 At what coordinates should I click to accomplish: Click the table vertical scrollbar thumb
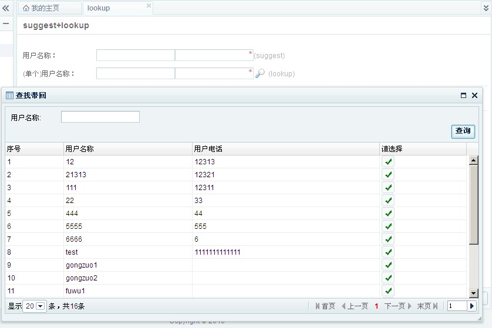point(473,205)
